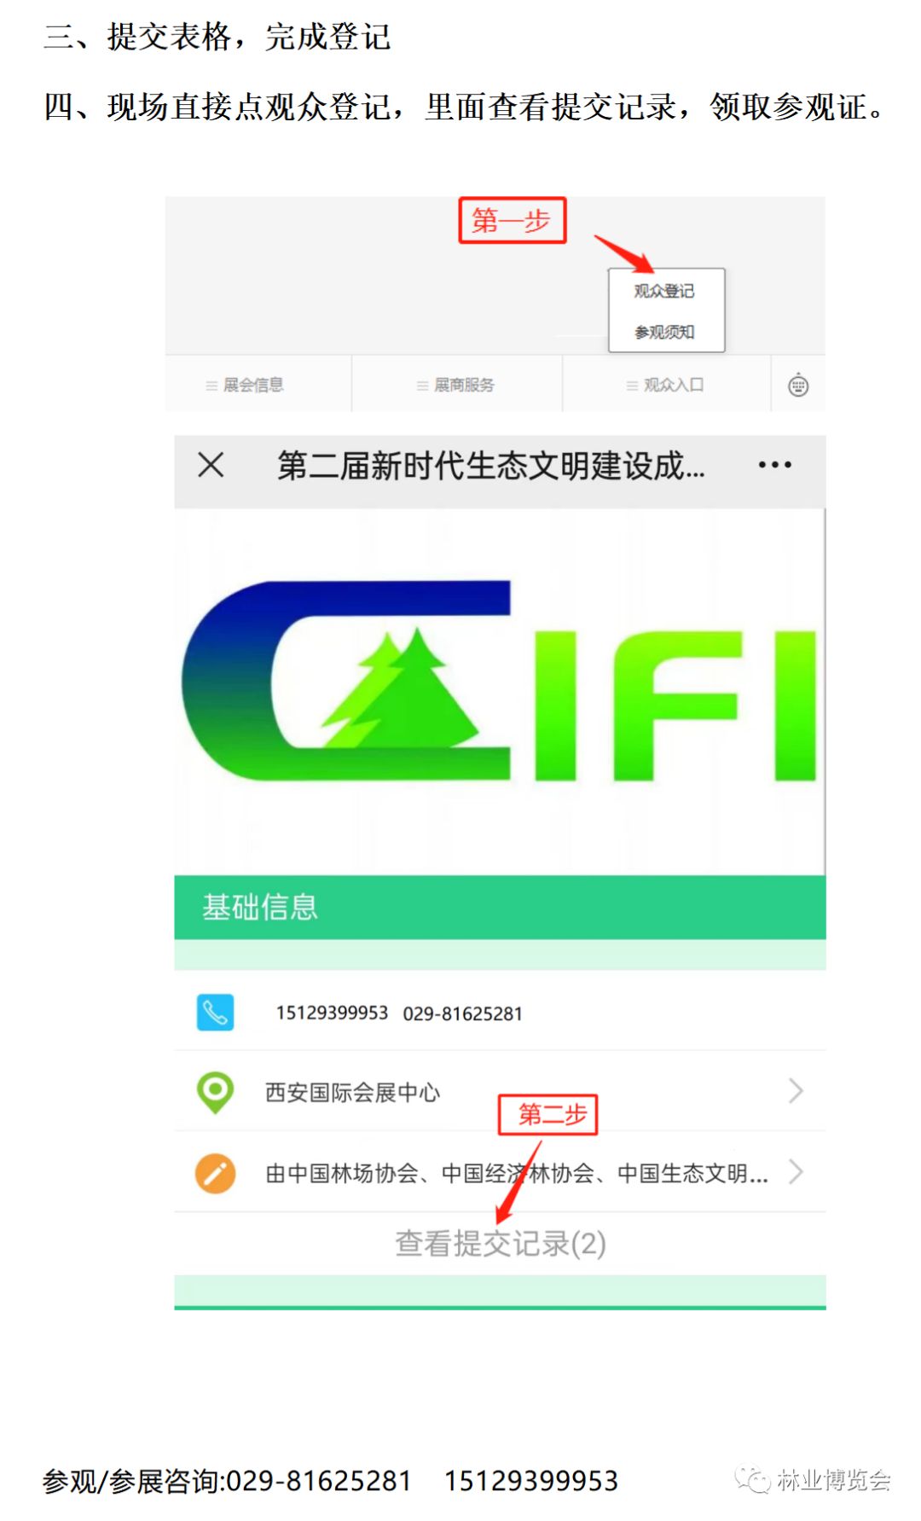
Task: Click landline number 029-81625281 in 基础信息
Action: [462, 1013]
